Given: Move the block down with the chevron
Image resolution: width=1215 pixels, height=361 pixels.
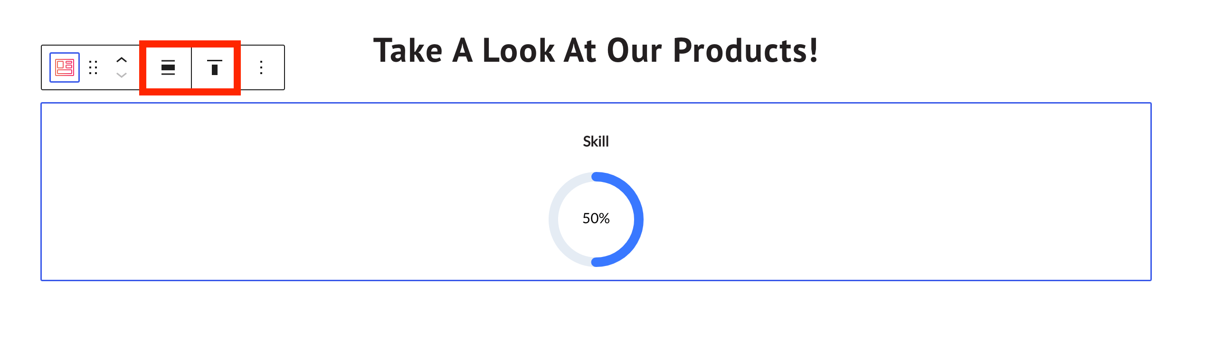Looking at the screenshot, I should coord(122,75).
